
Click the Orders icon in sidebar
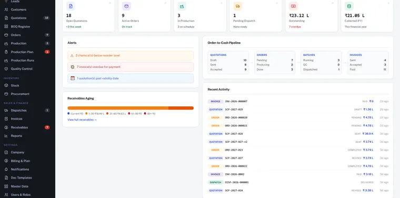pos(6,35)
